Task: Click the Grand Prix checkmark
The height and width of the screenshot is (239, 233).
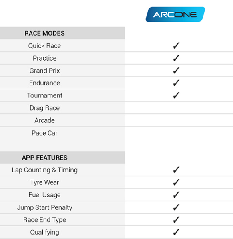Action: click(176, 71)
